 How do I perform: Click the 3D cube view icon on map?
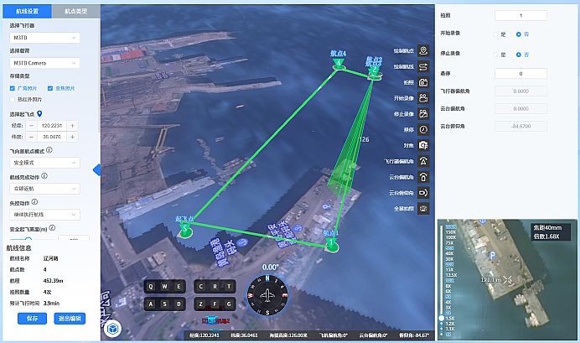point(112,328)
